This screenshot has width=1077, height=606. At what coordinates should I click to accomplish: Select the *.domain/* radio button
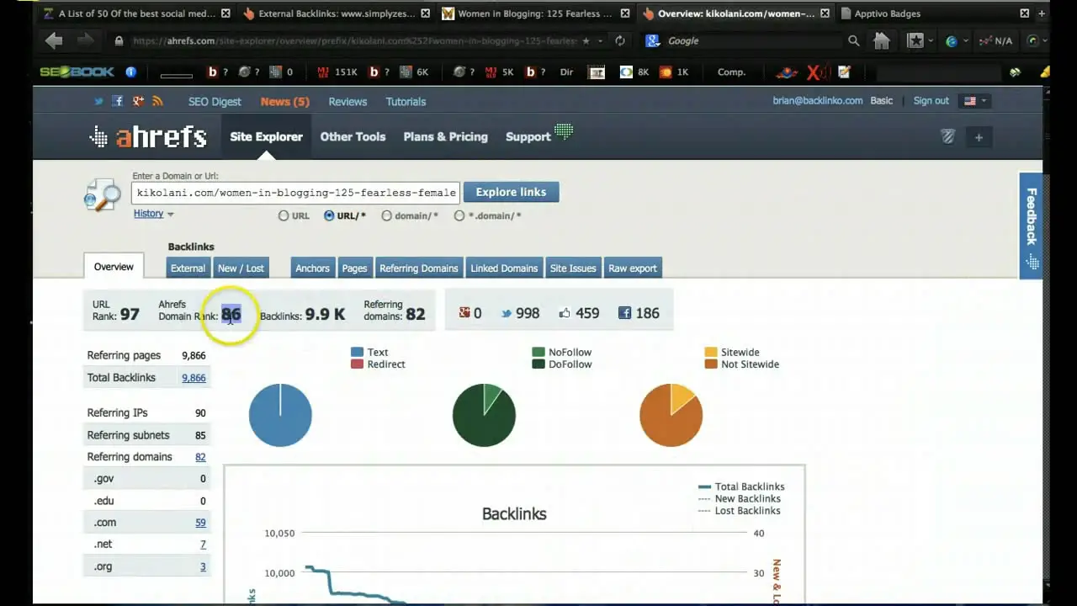point(459,216)
